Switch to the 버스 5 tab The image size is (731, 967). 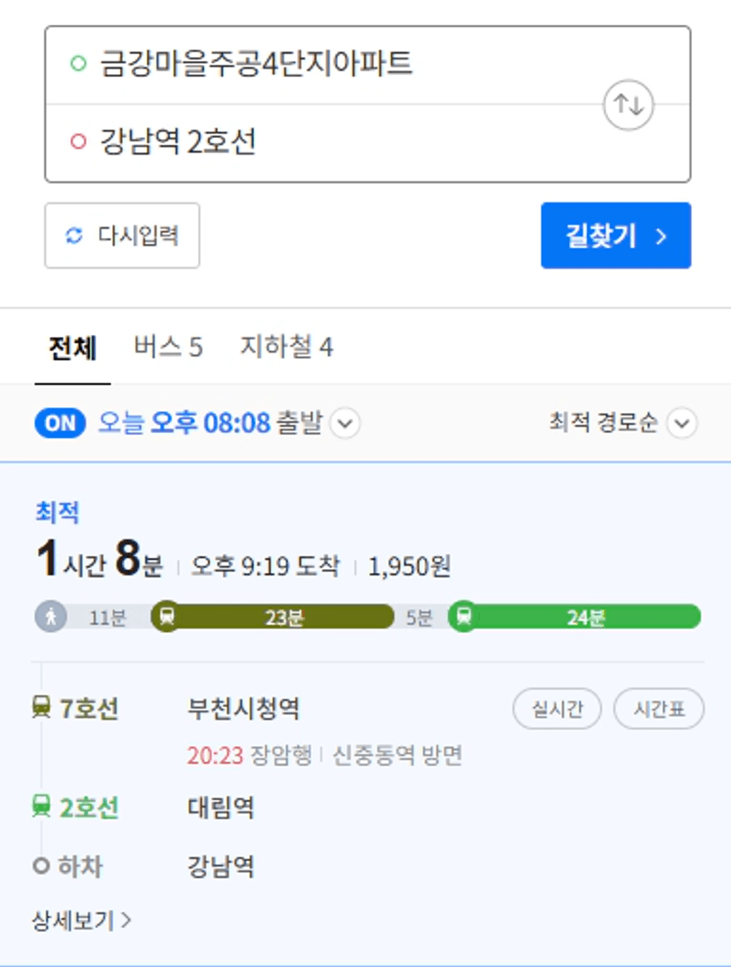pyautogui.click(x=168, y=346)
